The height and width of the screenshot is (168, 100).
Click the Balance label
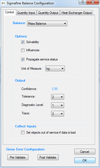click(19, 23)
